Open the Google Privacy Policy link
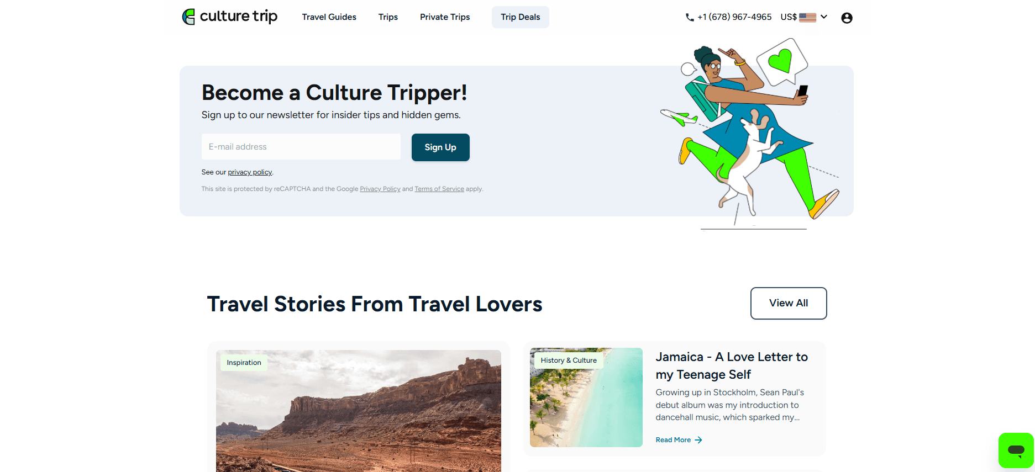This screenshot has width=1035, height=472. pos(380,189)
